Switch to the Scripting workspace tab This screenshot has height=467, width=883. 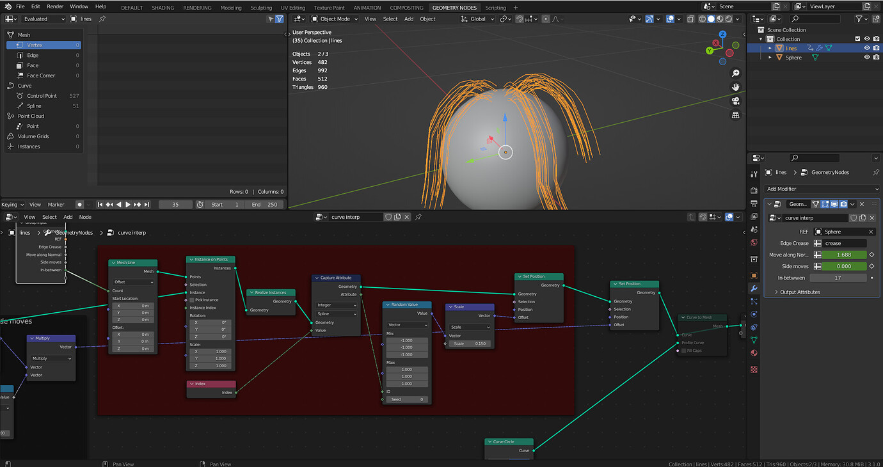pyautogui.click(x=495, y=8)
